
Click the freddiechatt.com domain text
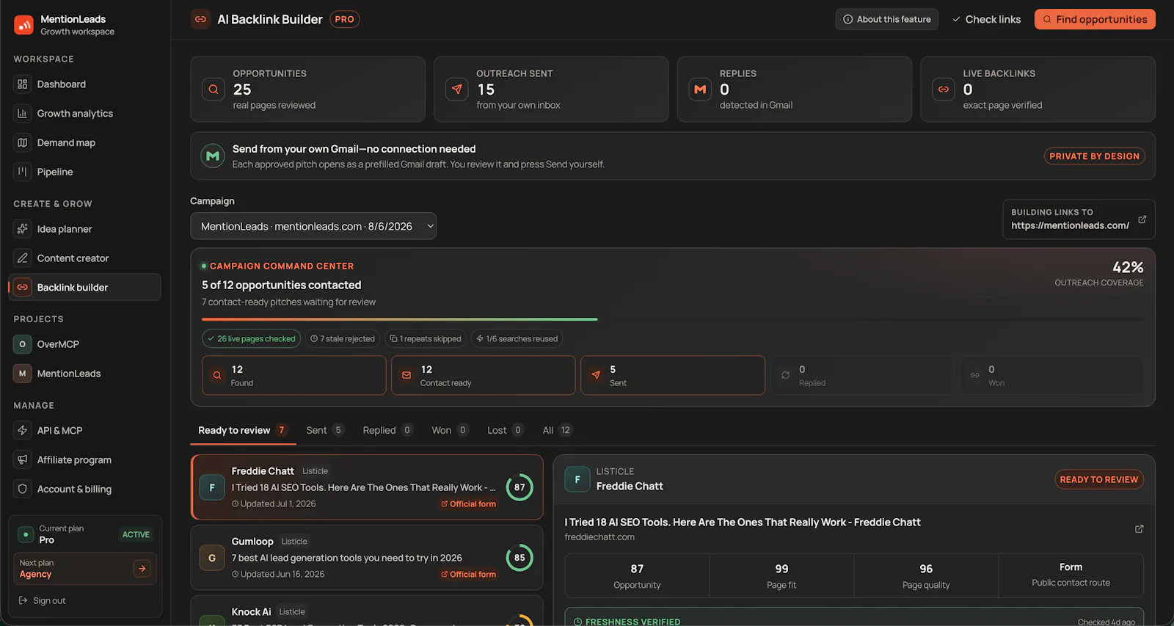(x=599, y=537)
